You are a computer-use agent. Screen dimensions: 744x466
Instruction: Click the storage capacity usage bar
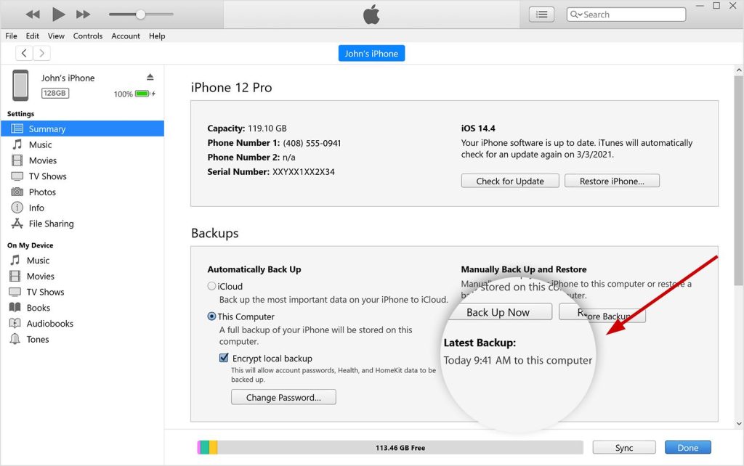click(x=390, y=448)
